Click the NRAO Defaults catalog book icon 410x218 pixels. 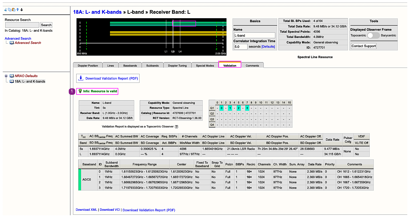click(12, 76)
